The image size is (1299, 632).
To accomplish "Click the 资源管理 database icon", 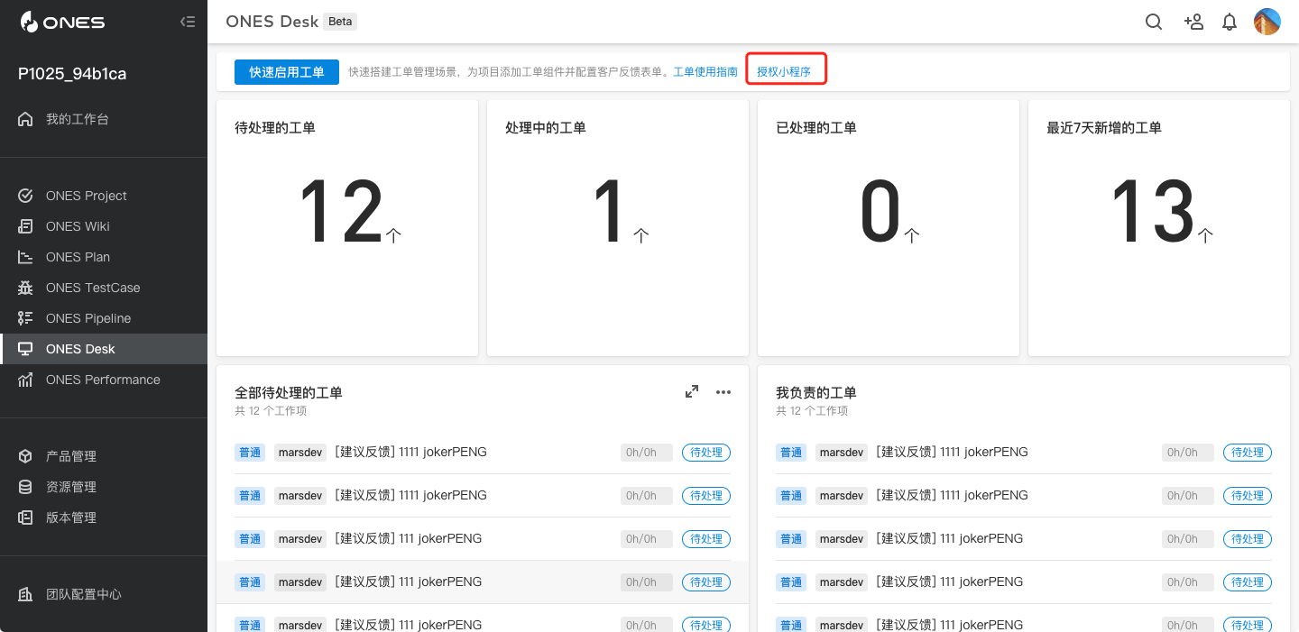I will [x=25, y=487].
